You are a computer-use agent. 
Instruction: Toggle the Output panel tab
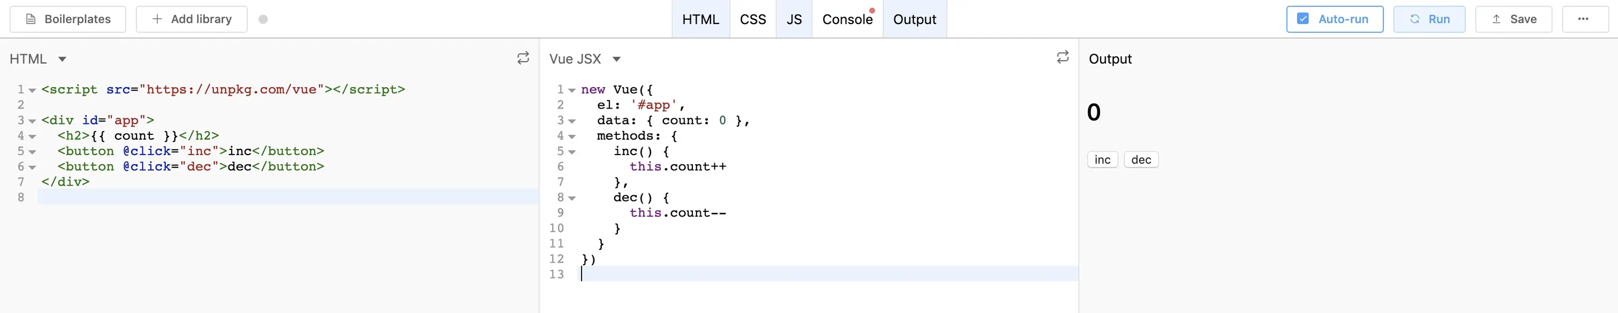click(x=914, y=19)
